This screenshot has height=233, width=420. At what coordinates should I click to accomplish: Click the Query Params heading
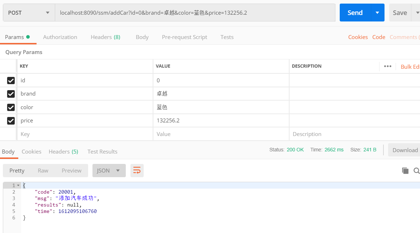click(24, 52)
